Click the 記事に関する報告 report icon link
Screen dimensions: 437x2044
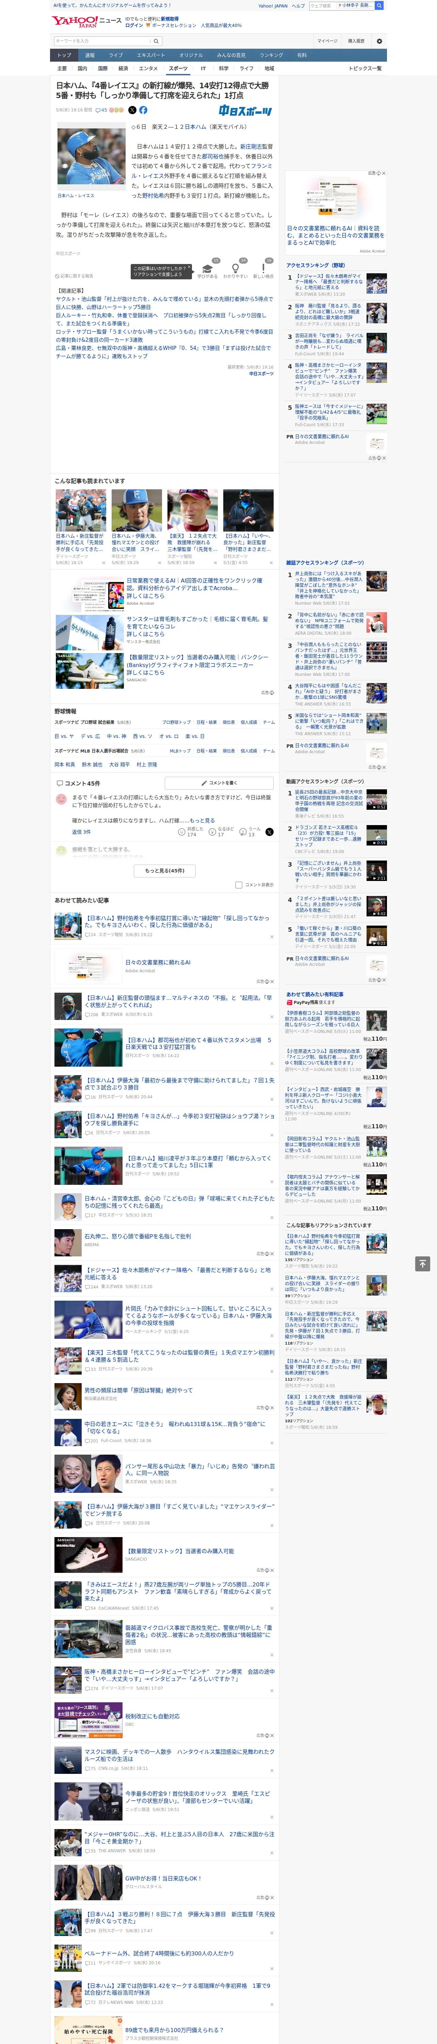tap(75, 276)
